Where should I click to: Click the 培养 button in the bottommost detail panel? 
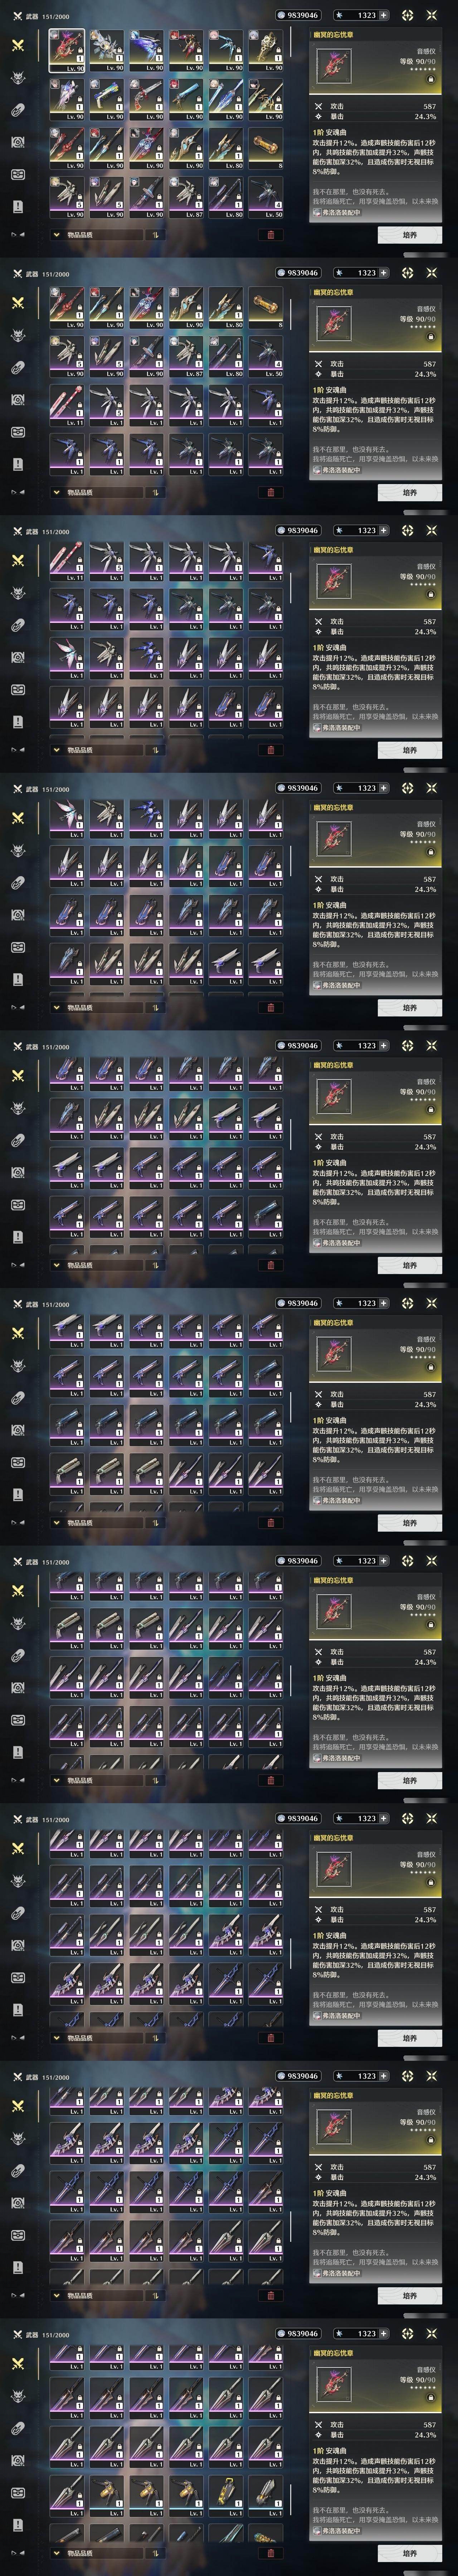(410, 2553)
